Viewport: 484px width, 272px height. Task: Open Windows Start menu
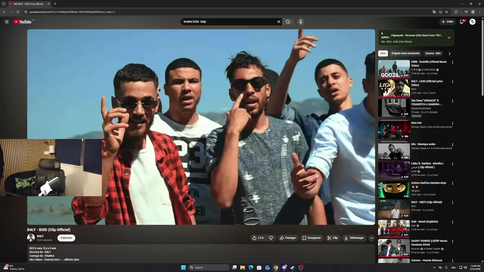click(183, 267)
